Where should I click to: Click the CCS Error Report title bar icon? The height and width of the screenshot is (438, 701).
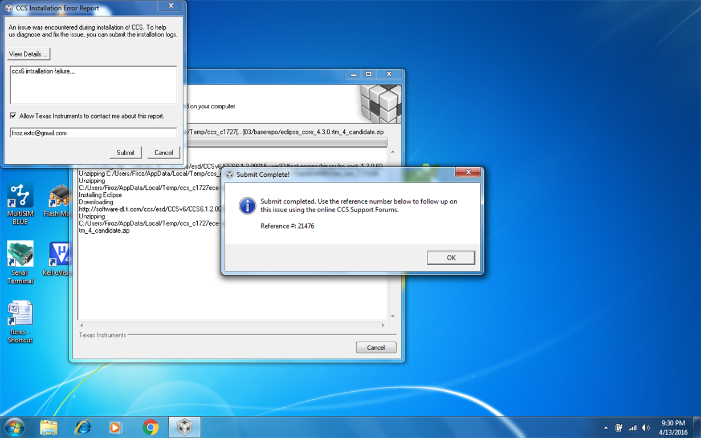[9, 8]
